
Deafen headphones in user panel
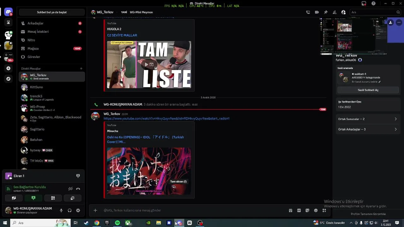pos(69,210)
